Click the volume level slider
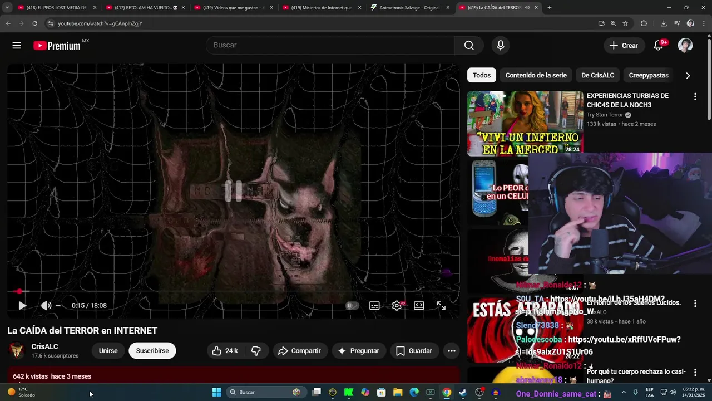This screenshot has height=401, width=712. pyautogui.click(x=58, y=305)
